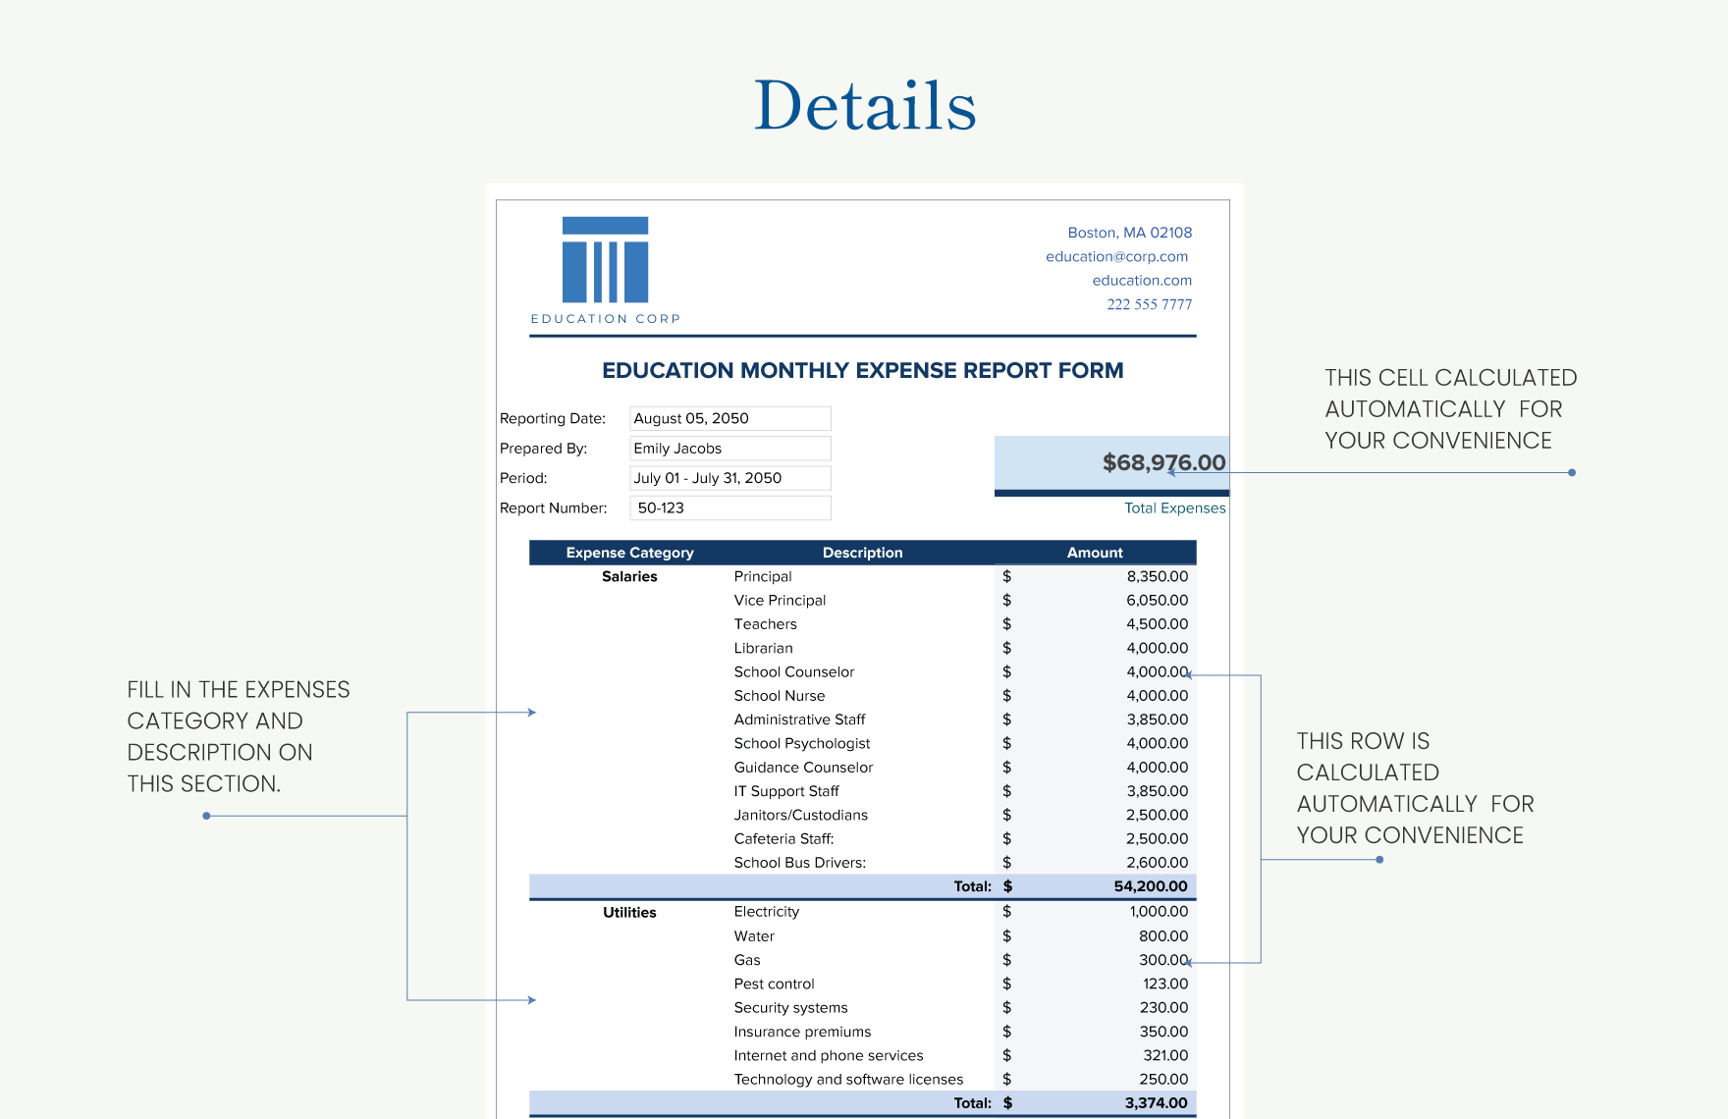Screen dimensions: 1728x1119
Task: Click the 1,000.00 amount for Electricity
Action: [1159, 912]
